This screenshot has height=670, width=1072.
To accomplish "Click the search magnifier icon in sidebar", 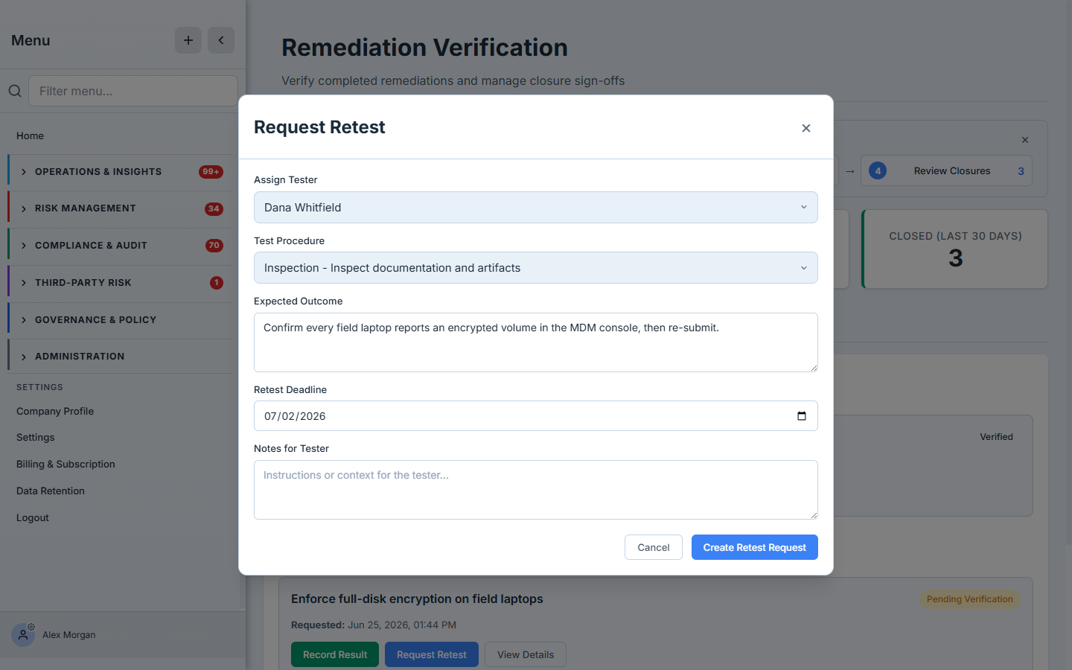I will click(15, 91).
